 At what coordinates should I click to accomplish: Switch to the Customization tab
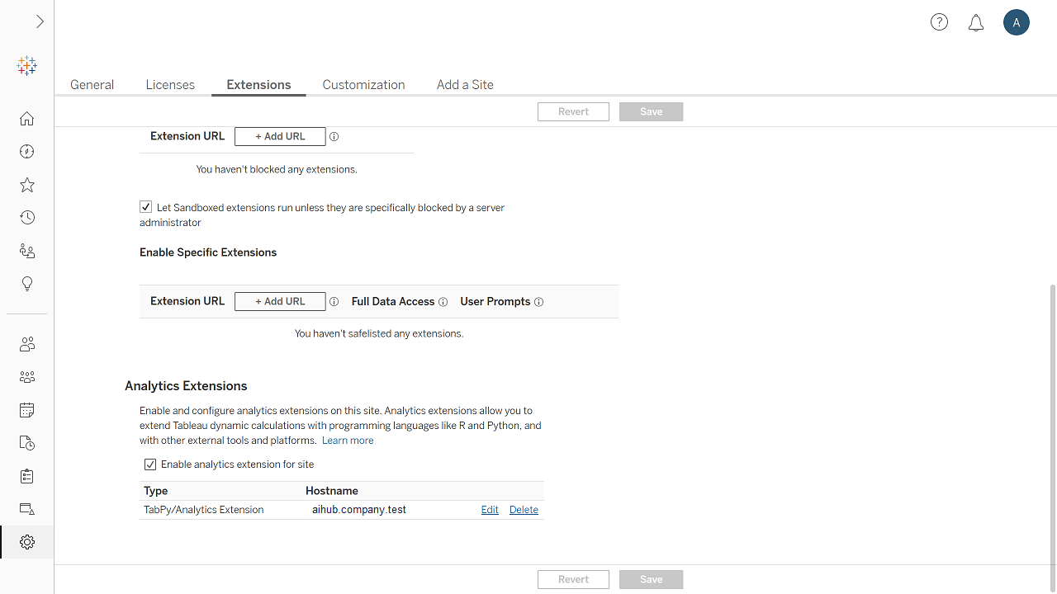[363, 85]
